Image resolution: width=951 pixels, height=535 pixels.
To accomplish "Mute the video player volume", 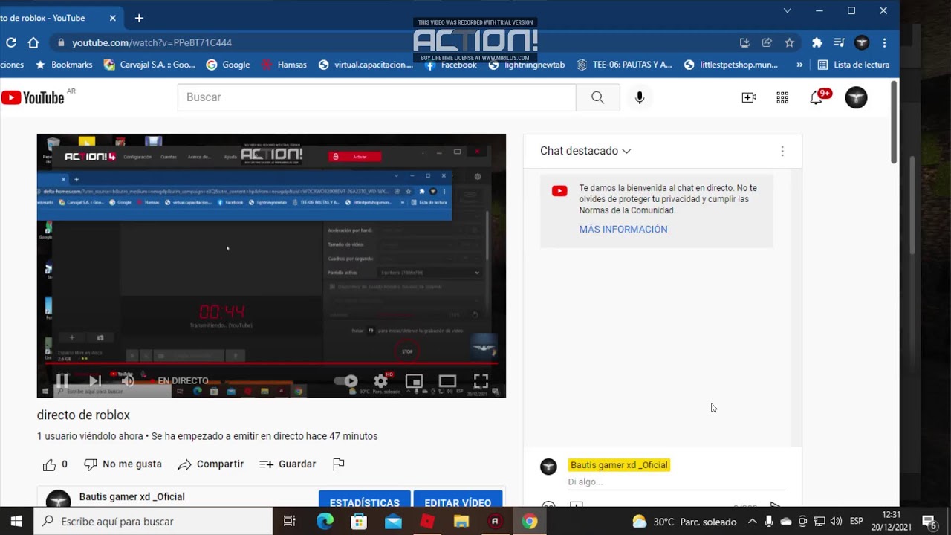I will click(128, 381).
